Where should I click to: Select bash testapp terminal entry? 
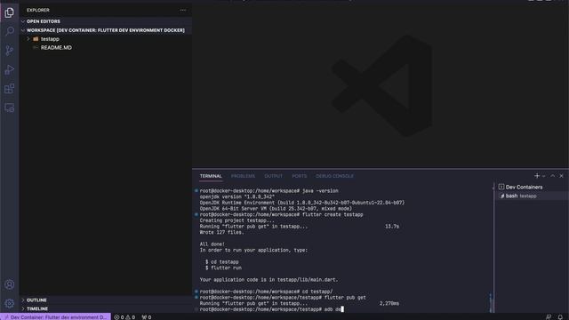pyautogui.click(x=533, y=196)
